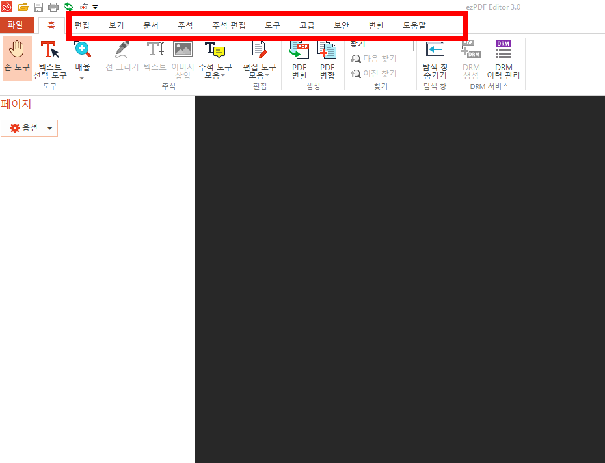Image resolution: width=605 pixels, height=463 pixels.
Task: Click the PDF 변환 icon
Action: [x=299, y=59]
